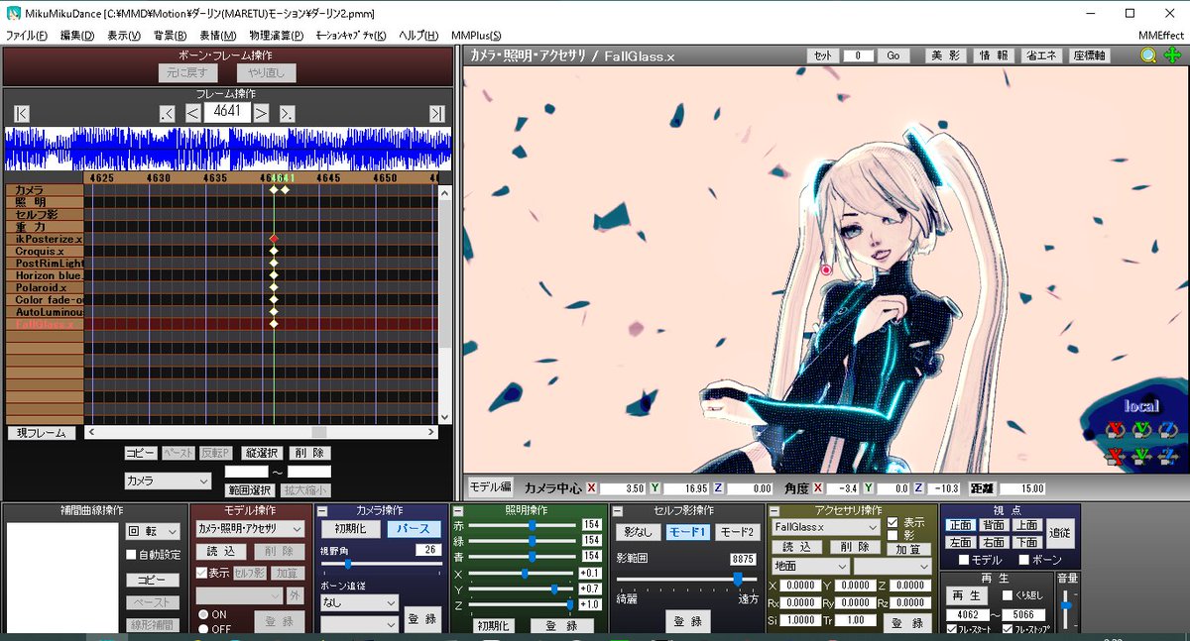Toggle 表示 checkbox in アクセサリ操作 panel
Image resolution: width=1190 pixels, height=641 pixels.
click(x=892, y=522)
